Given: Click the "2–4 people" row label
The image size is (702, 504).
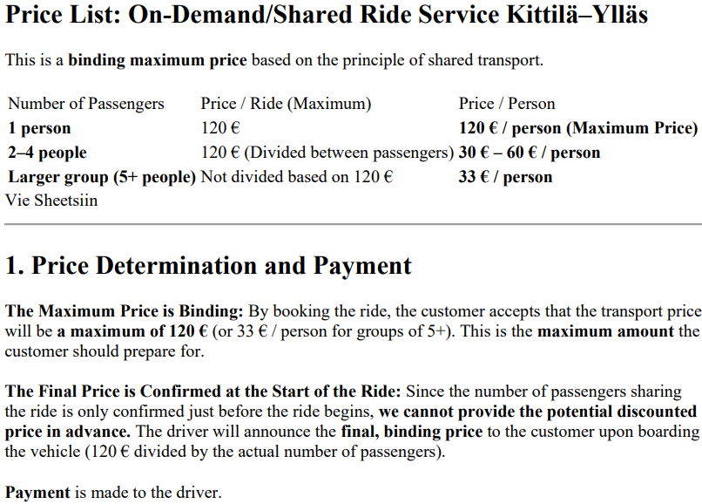Looking at the screenshot, I should [48, 153].
